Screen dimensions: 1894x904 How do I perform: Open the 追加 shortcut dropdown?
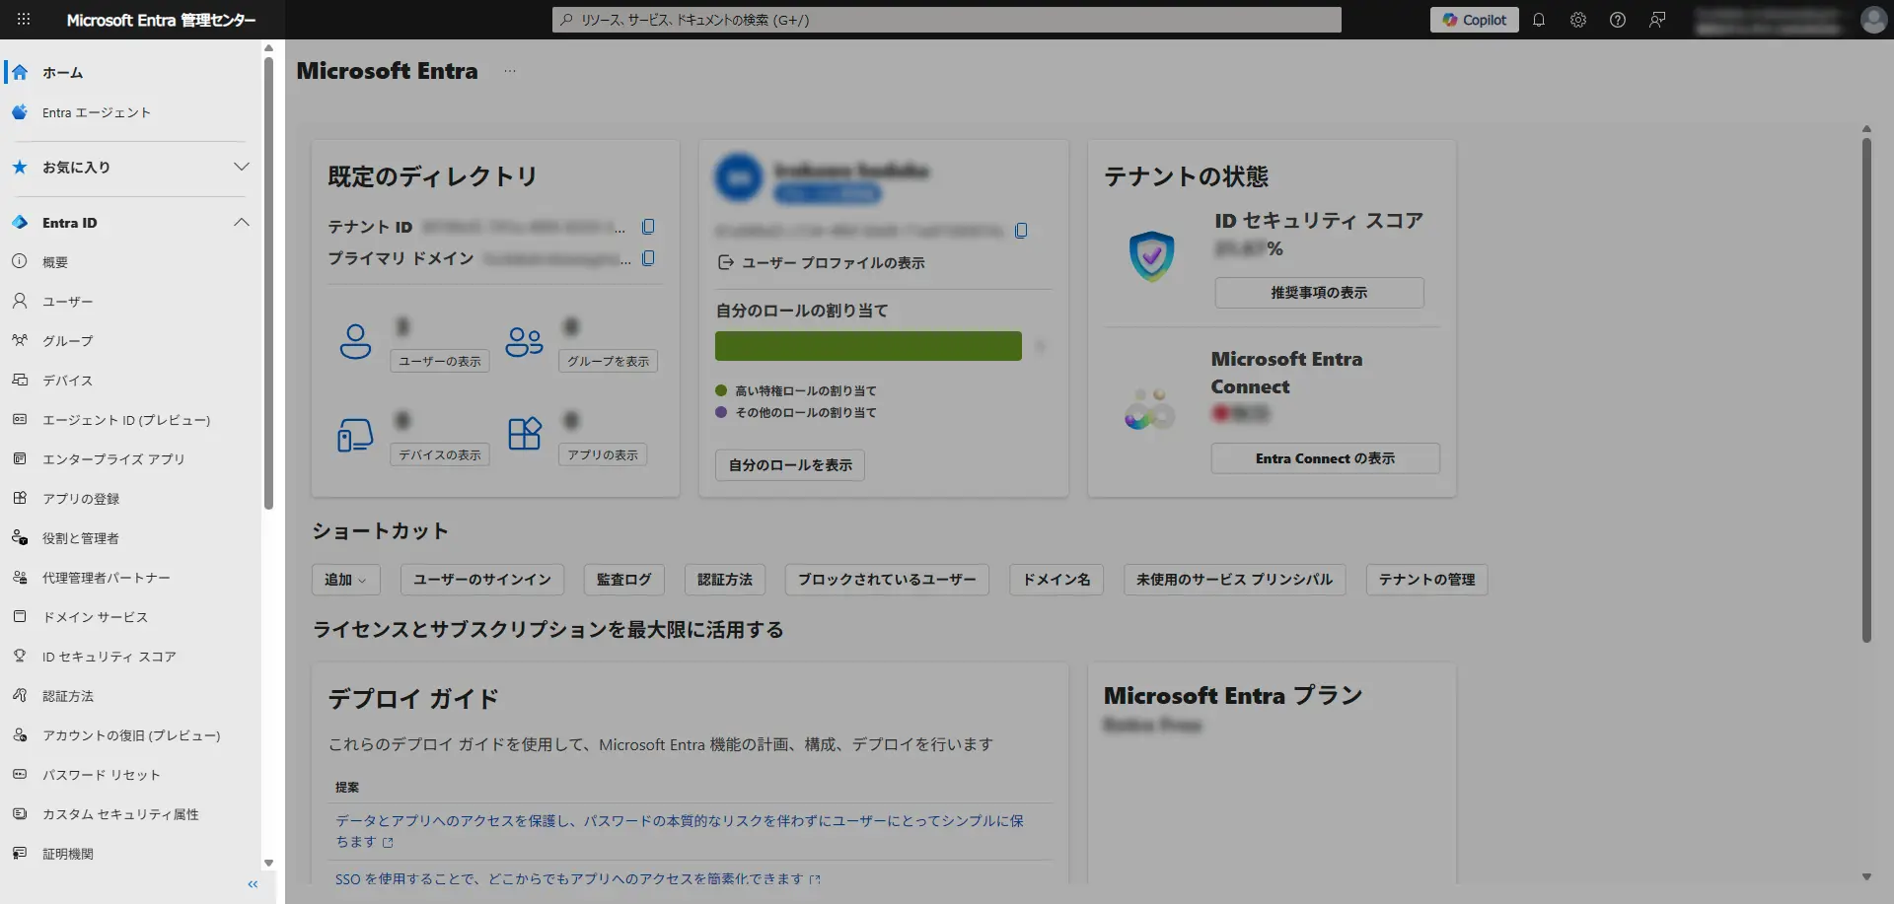pyautogui.click(x=345, y=580)
